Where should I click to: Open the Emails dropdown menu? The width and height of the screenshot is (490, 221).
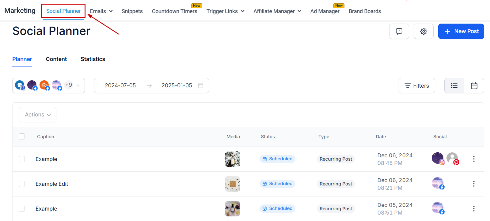101,11
